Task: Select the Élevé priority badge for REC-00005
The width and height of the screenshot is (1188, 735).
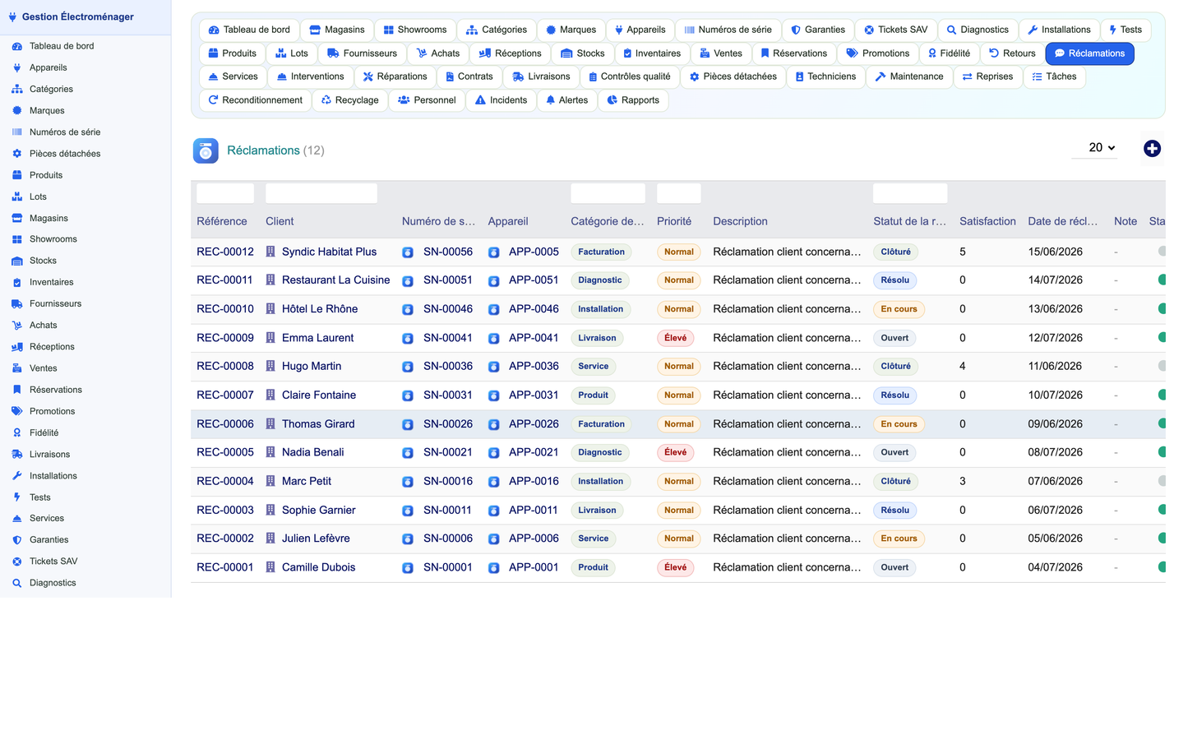Action: click(676, 452)
